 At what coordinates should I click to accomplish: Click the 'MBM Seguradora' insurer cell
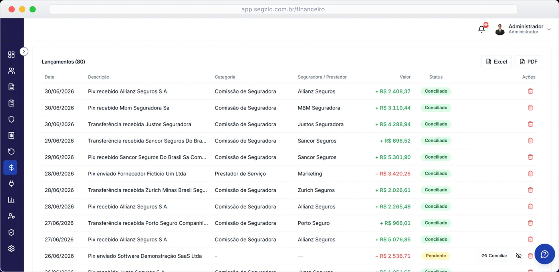coord(319,108)
